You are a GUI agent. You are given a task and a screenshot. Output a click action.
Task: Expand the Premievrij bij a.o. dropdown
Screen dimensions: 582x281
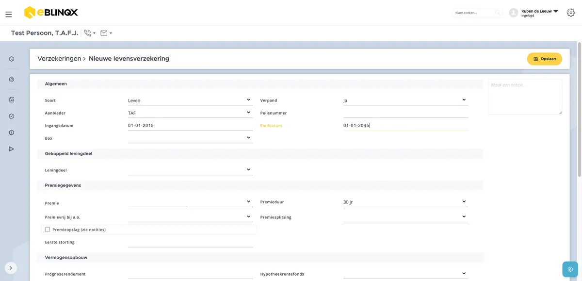[x=190, y=217]
